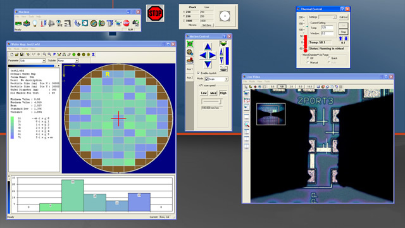
Task: Click the blue Z icon in Wafer Map toolbar
Action: point(93,54)
